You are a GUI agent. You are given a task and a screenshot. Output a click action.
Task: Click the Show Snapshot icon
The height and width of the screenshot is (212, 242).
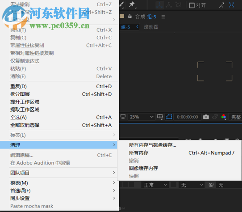click(x=215, y=117)
